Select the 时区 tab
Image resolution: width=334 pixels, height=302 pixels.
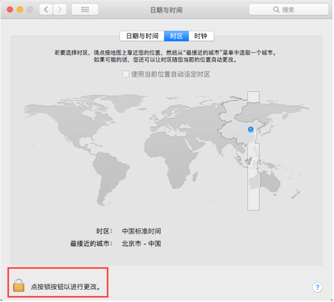[x=176, y=36]
